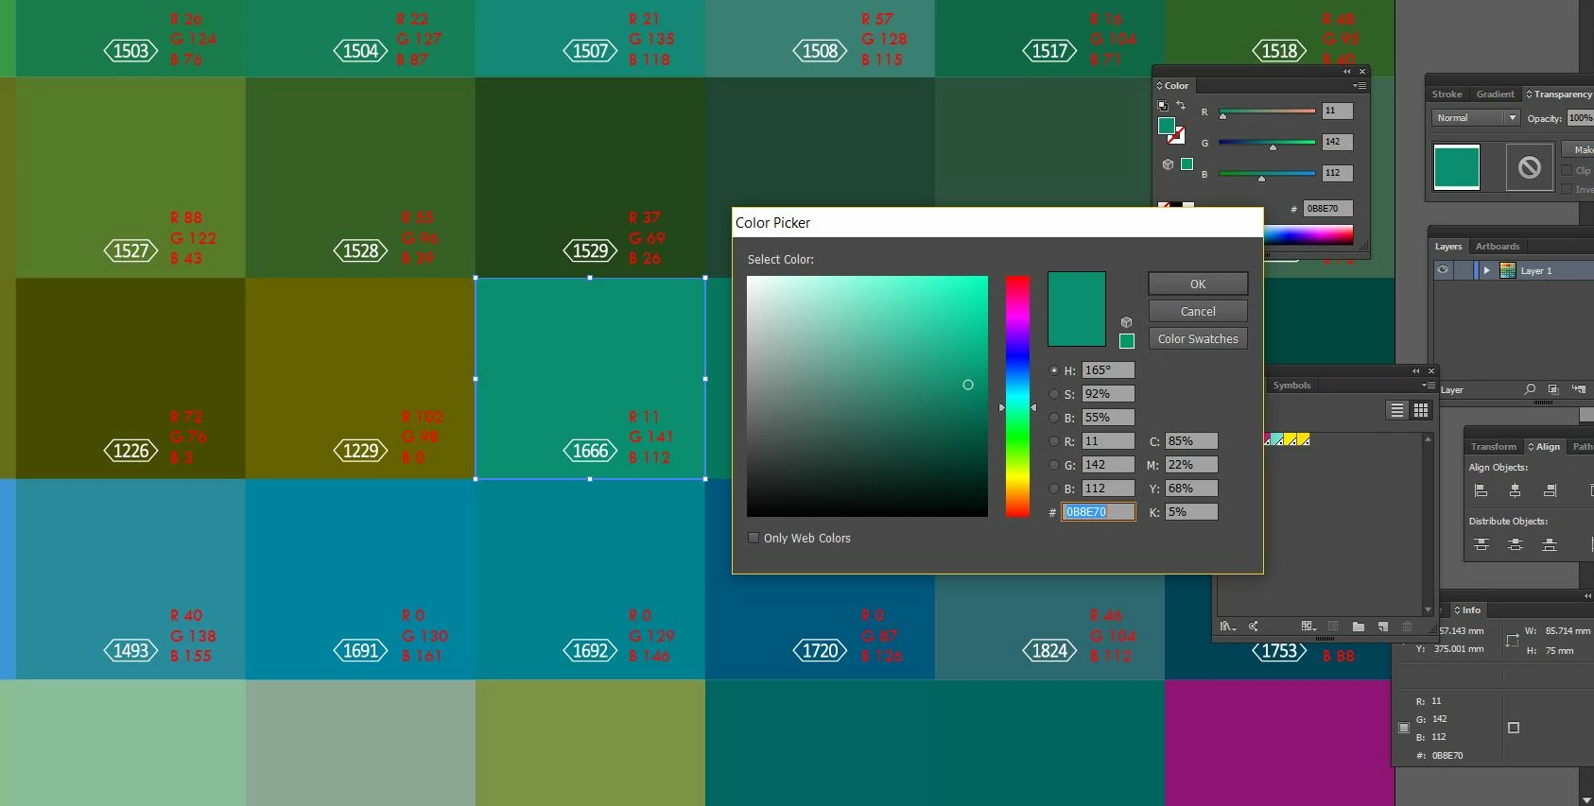The width and height of the screenshot is (1594, 806).
Task: Cancel the Color Picker dialog
Action: pyautogui.click(x=1198, y=311)
